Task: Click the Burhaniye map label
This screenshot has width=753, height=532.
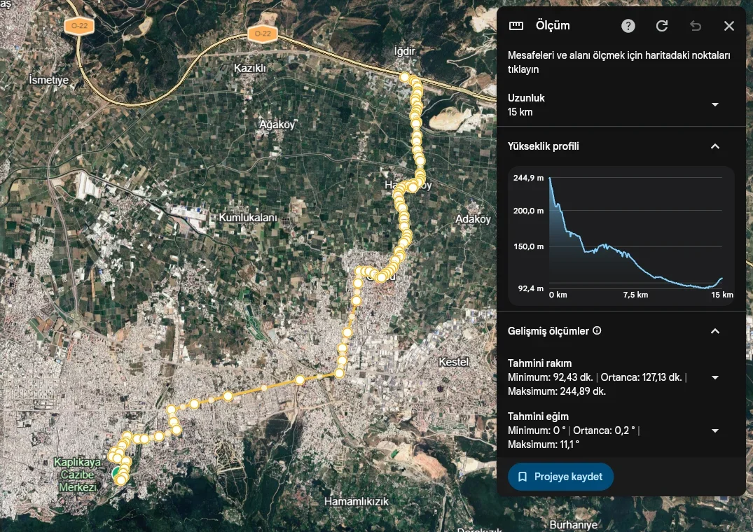Action: (574, 525)
